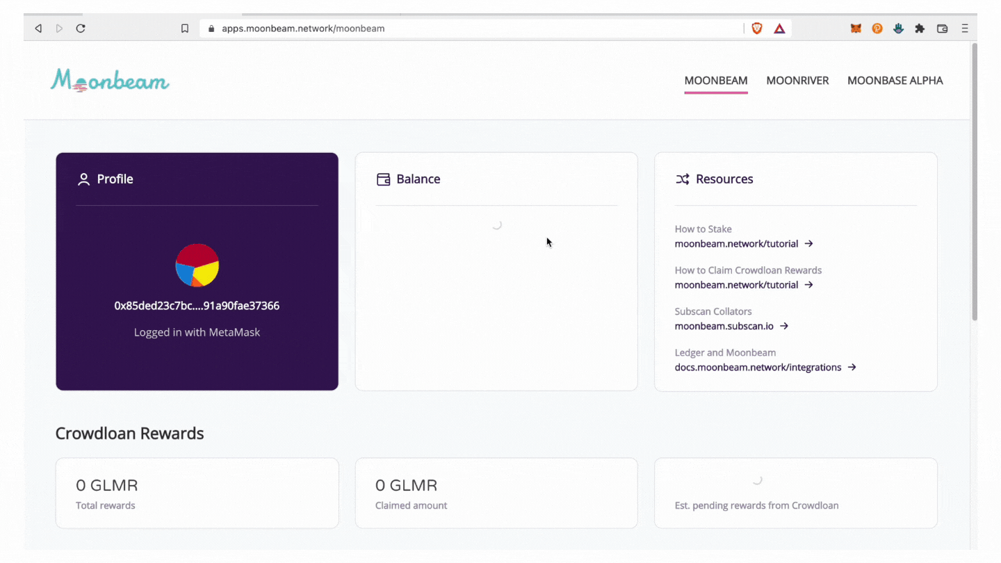1001x563 pixels.
Task: Click the How to Stake label
Action: (x=703, y=229)
